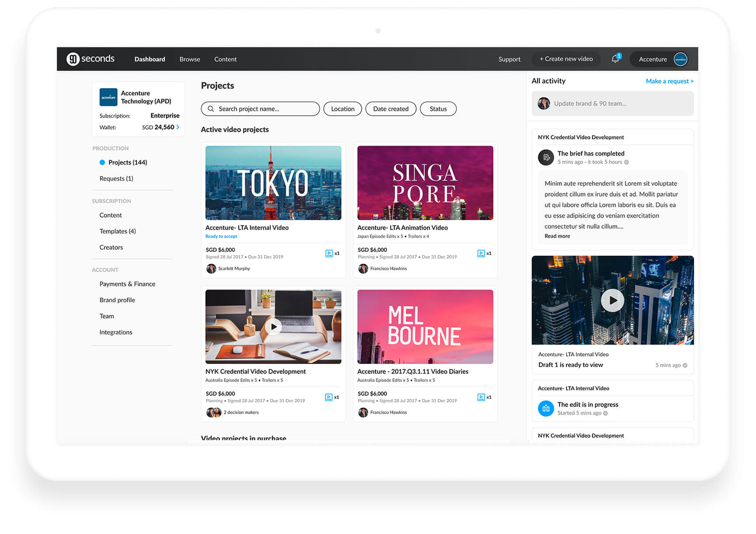Click 'The edit is in progress' text
The width and height of the screenshot is (756, 534).
coord(588,405)
